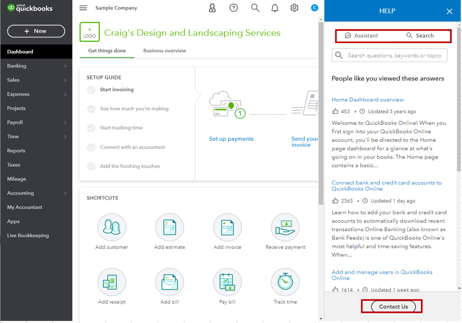This screenshot has width=462, height=323.
Task: Toggle Start invoicing checkmark
Action: click(92, 90)
